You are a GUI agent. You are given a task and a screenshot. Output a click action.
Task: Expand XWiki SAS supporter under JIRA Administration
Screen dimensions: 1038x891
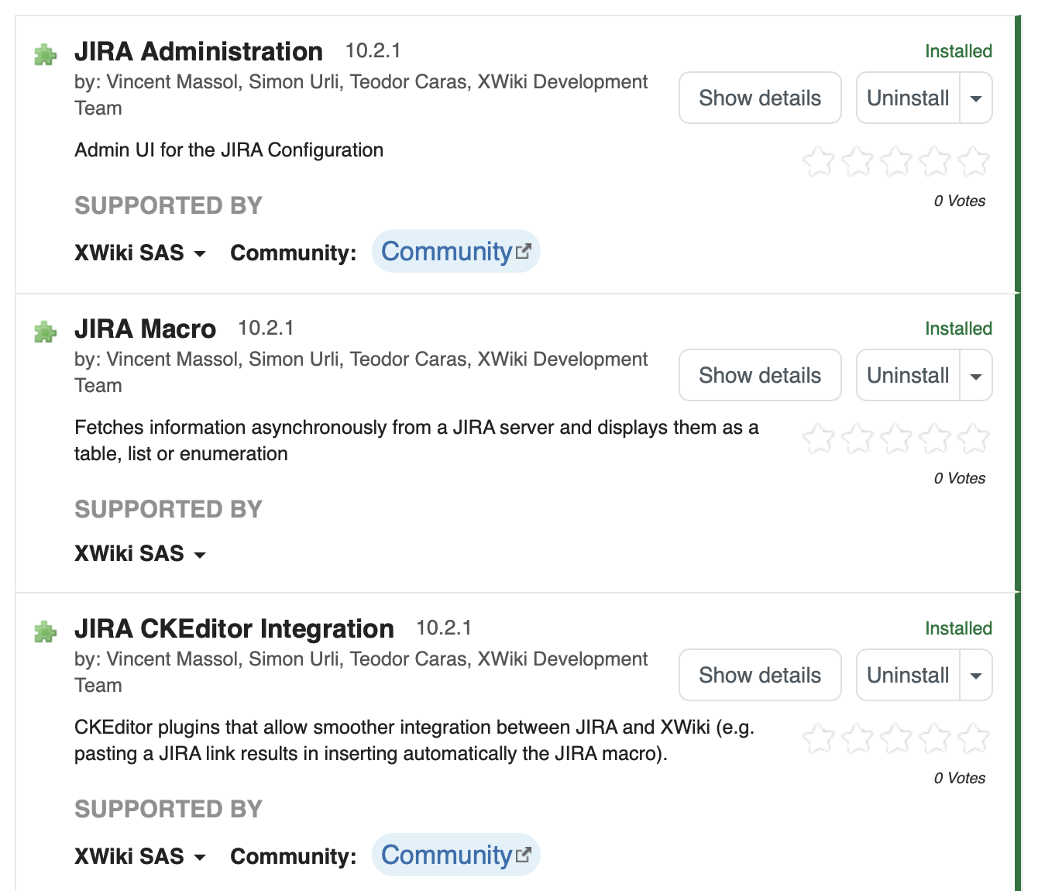(140, 253)
